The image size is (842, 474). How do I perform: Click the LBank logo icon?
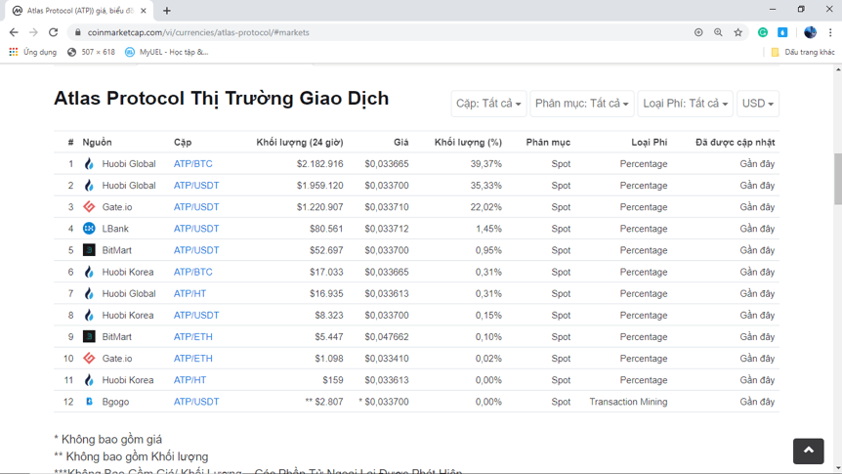(89, 229)
